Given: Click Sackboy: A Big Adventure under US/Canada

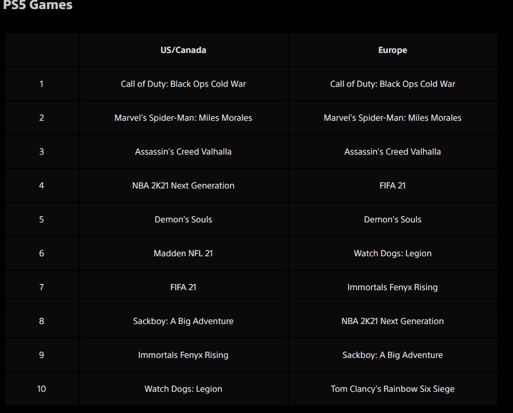Looking at the screenshot, I should [183, 321].
